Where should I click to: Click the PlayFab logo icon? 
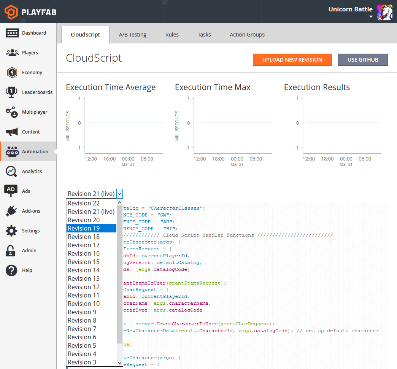(x=11, y=12)
